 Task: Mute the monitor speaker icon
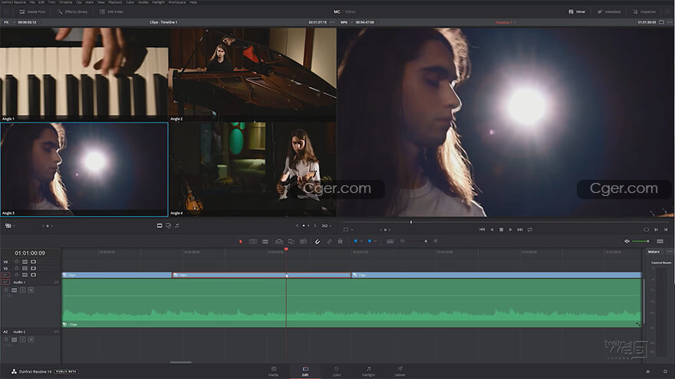click(x=627, y=241)
